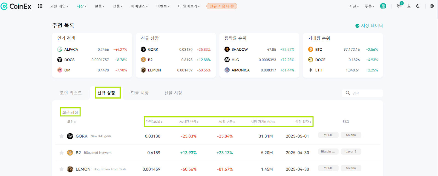Open the user profile avatar

[383, 6]
